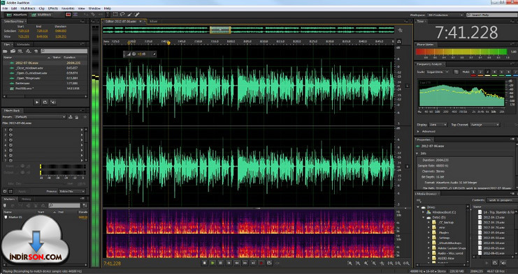Save the effects rack preset
This screenshot has height=274, width=518.
click(x=71, y=117)
